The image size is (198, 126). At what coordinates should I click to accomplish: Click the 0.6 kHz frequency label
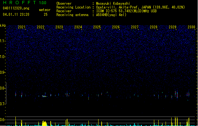pyautogui.click(x=3, y=120)
